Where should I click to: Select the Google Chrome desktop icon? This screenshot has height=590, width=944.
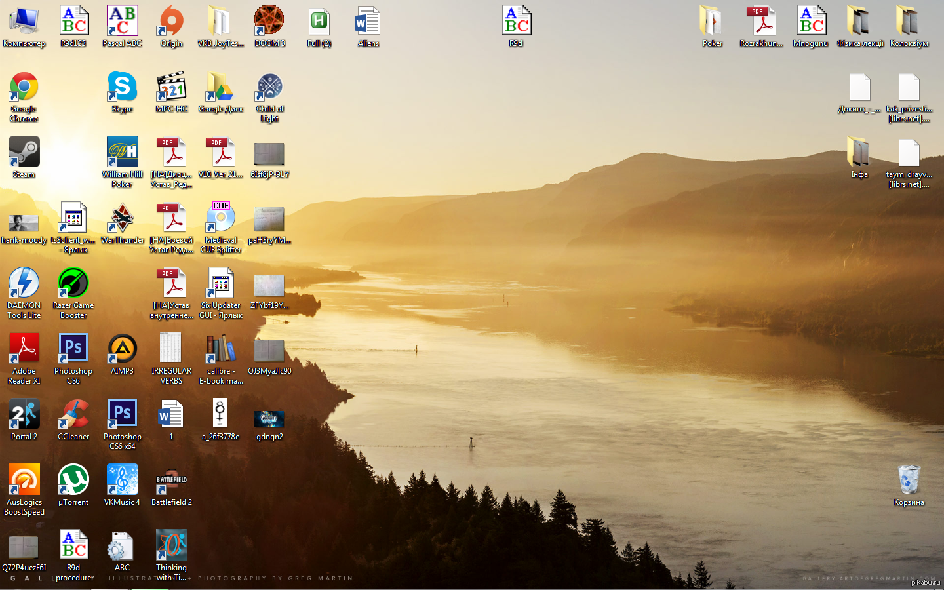(24, 88)
